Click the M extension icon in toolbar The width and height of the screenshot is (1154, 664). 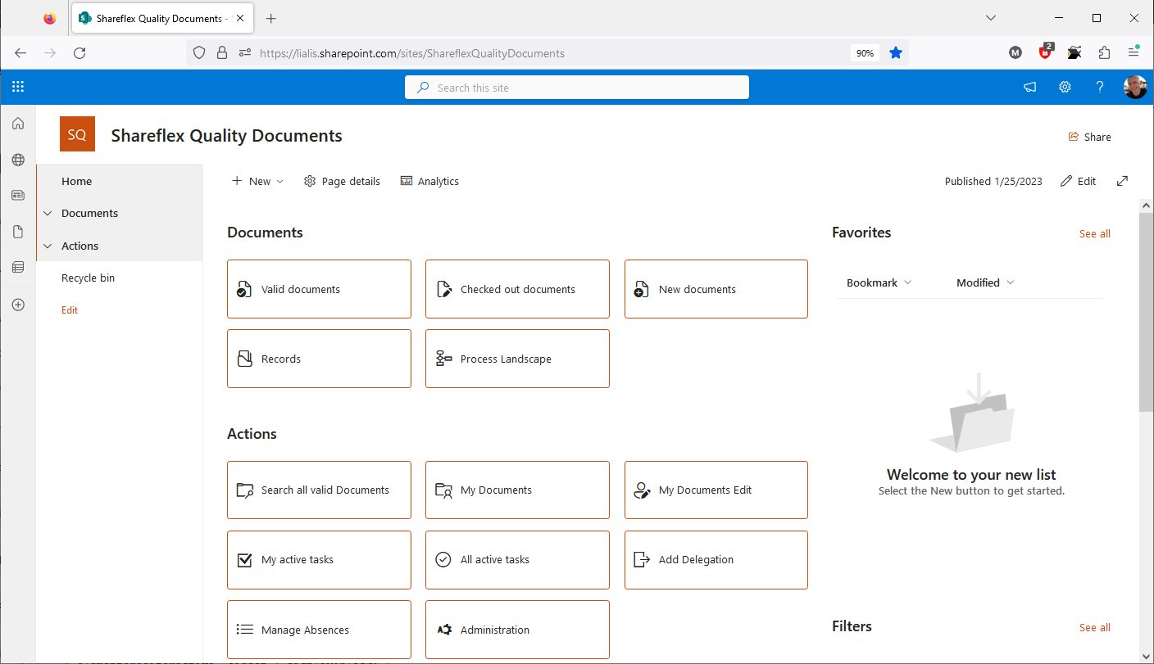(x=1015, y=53)
